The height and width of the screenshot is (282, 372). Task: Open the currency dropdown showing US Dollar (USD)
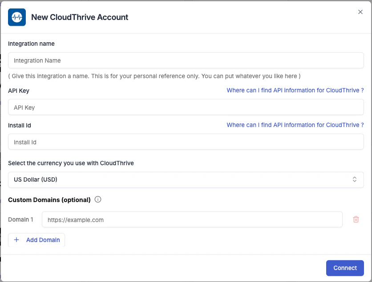186,179
